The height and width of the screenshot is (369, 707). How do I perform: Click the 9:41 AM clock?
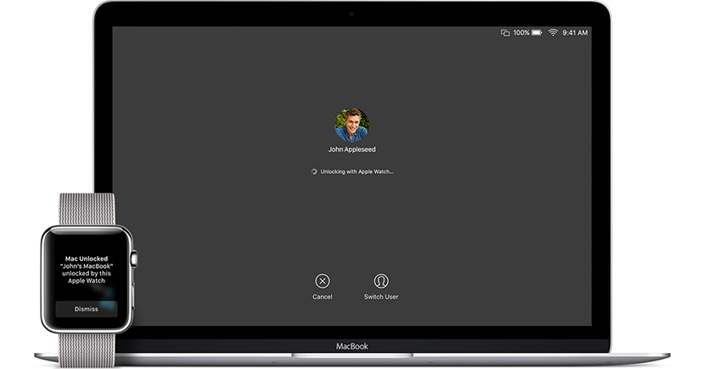[x=575, y=33]
